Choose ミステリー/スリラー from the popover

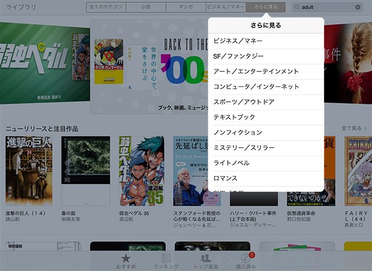click(x=266, y=148)
